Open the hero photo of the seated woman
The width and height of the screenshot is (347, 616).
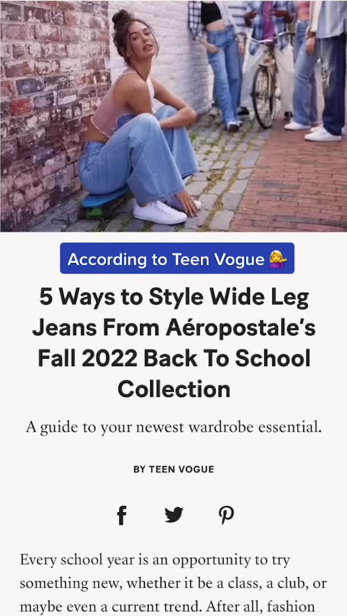coord(173,116)
